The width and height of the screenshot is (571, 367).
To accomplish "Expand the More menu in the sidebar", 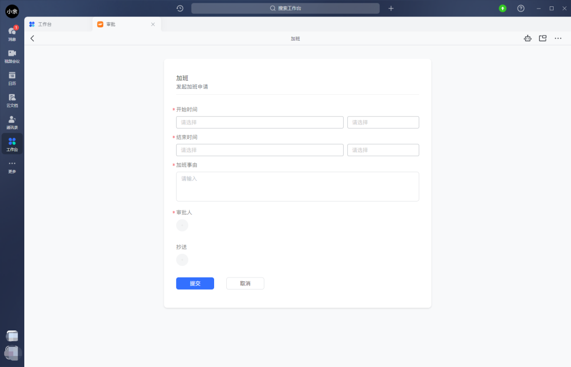I will (12, 166).
